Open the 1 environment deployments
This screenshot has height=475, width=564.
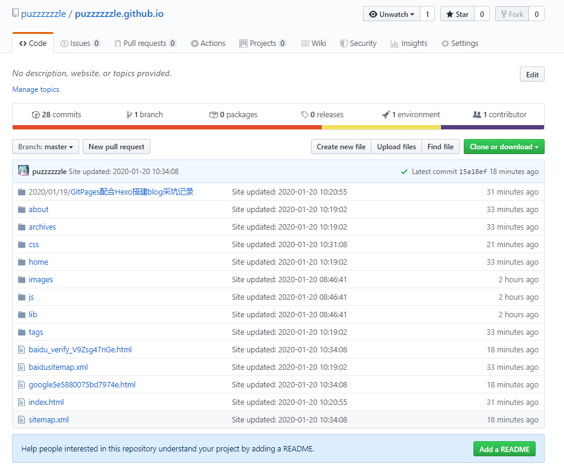[411, 115]
